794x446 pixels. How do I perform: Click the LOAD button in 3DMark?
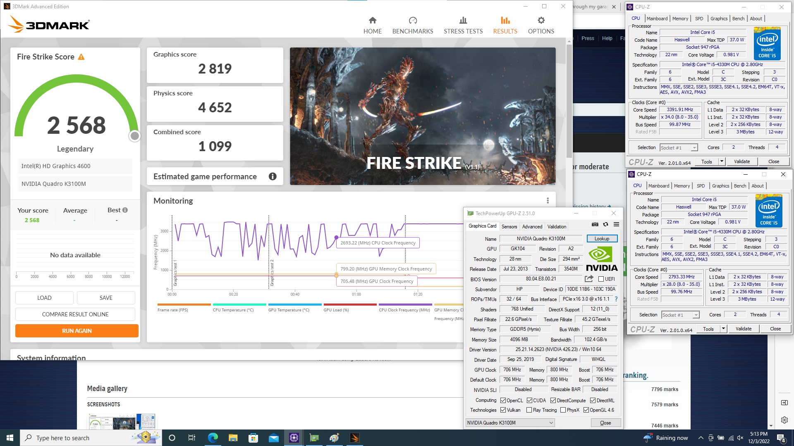coord(44,298)
